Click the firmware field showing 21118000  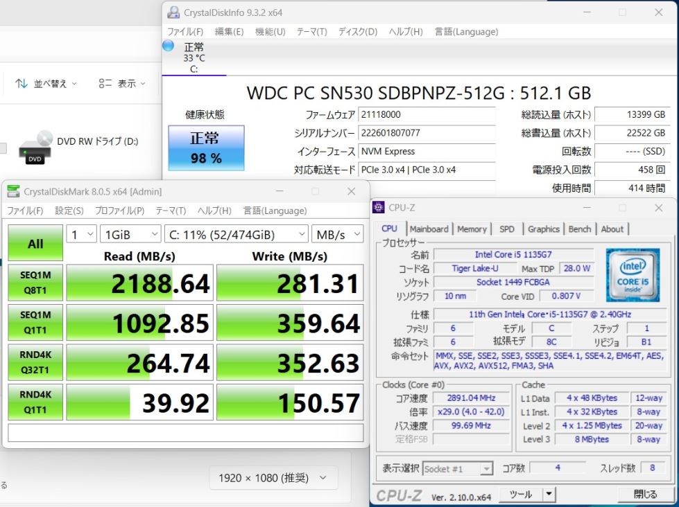[x=427, y=115]
